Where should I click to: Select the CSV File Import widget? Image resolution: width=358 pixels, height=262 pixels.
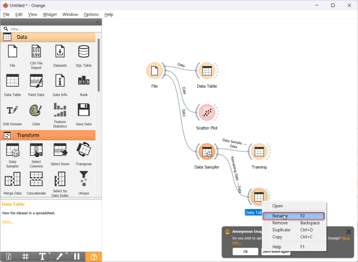[36, 57]
